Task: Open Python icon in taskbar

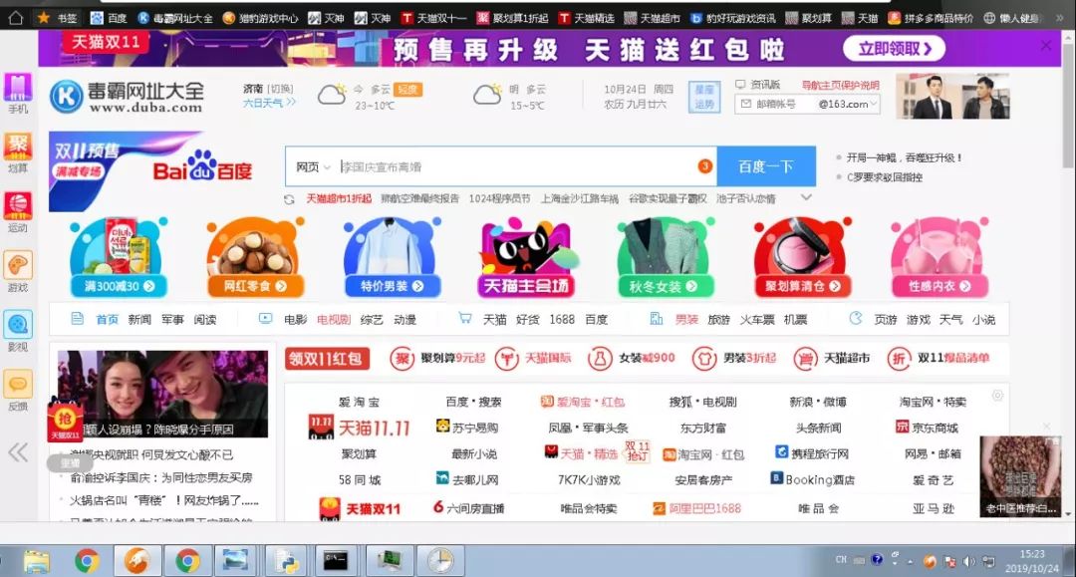Action: 286,561
